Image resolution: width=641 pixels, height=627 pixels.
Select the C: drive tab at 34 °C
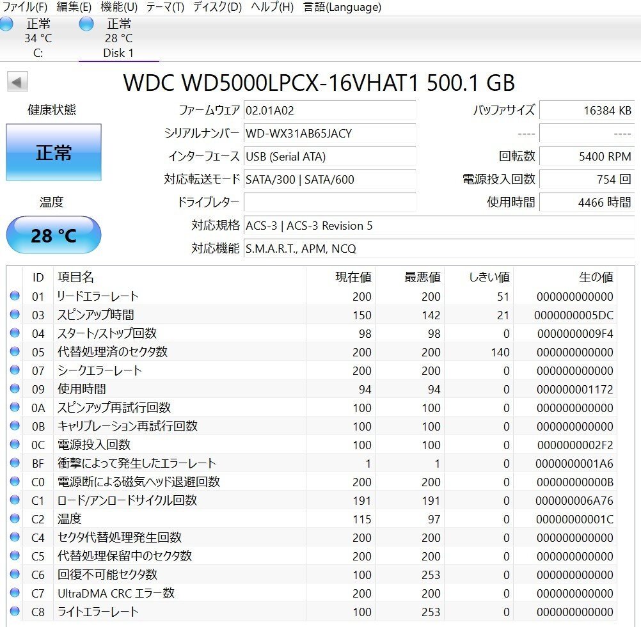pos(38,38)
